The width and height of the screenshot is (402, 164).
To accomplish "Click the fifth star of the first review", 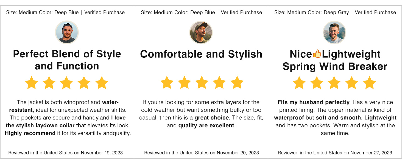I will pos(102,83).
